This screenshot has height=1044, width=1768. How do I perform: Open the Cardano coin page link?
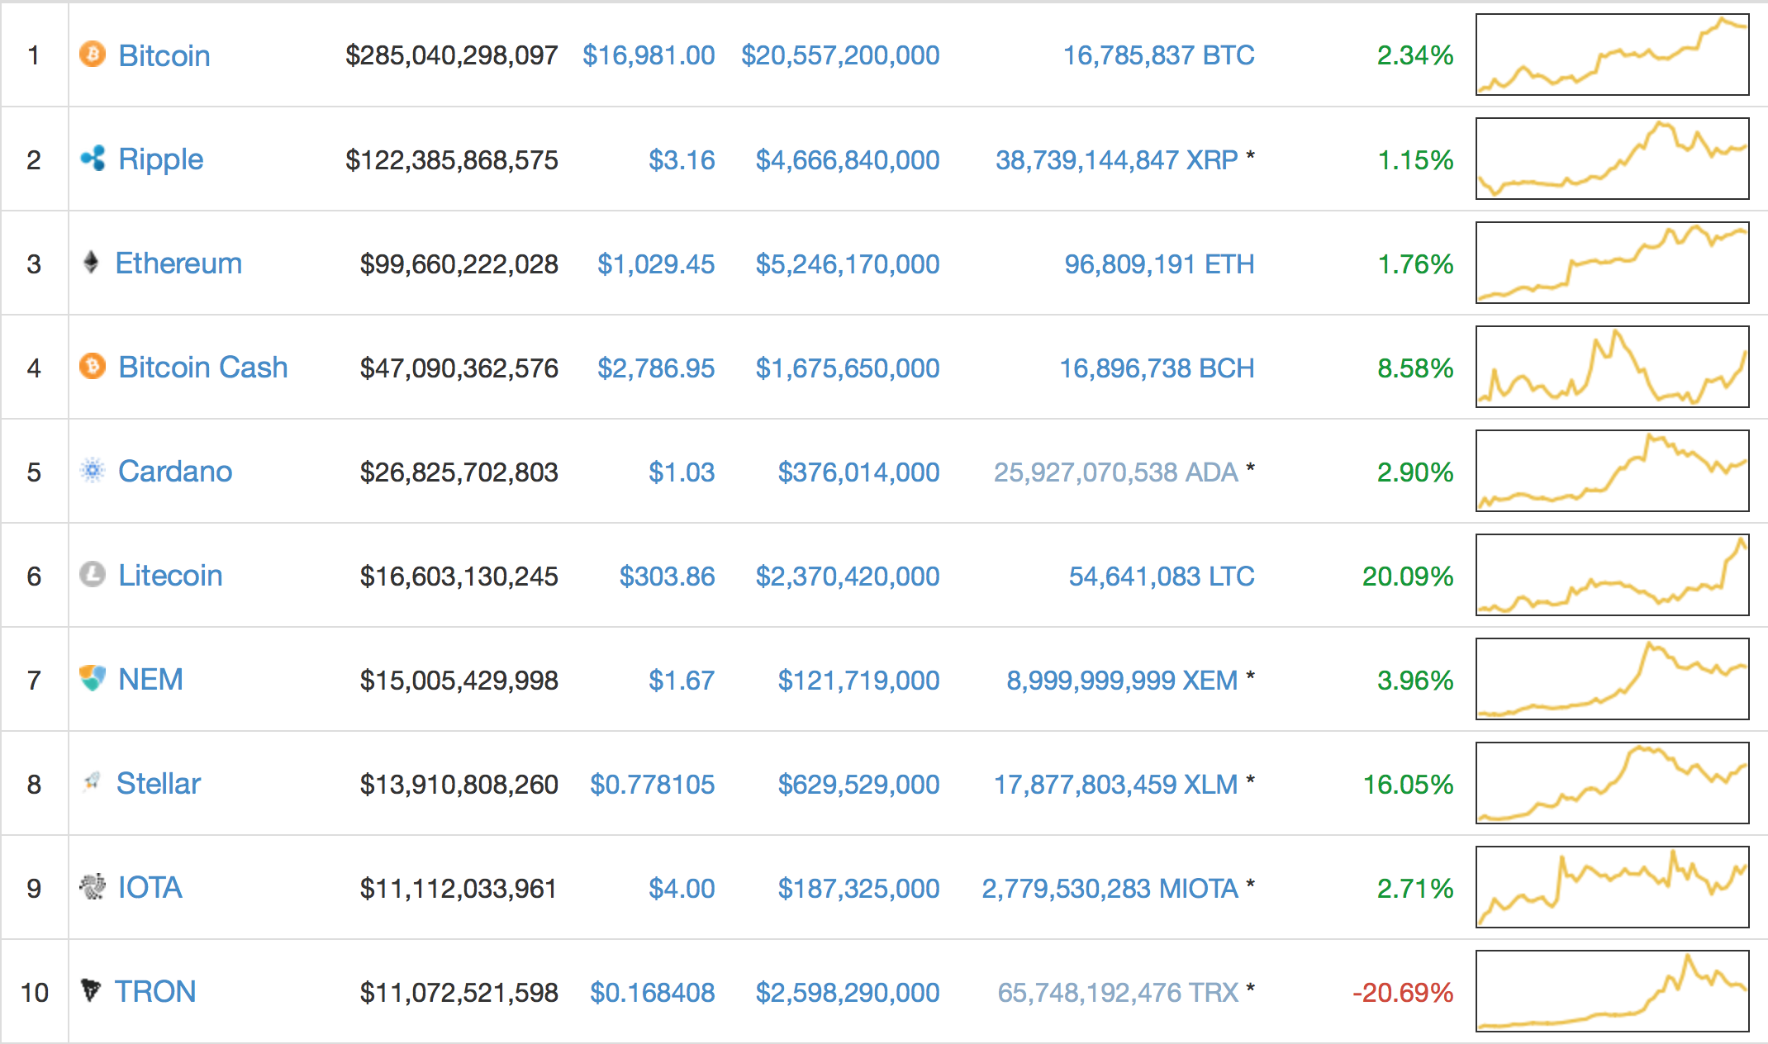click(175, 472)
